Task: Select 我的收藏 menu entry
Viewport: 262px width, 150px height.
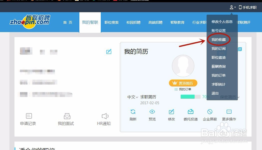Action: click(x=219, y=39)
